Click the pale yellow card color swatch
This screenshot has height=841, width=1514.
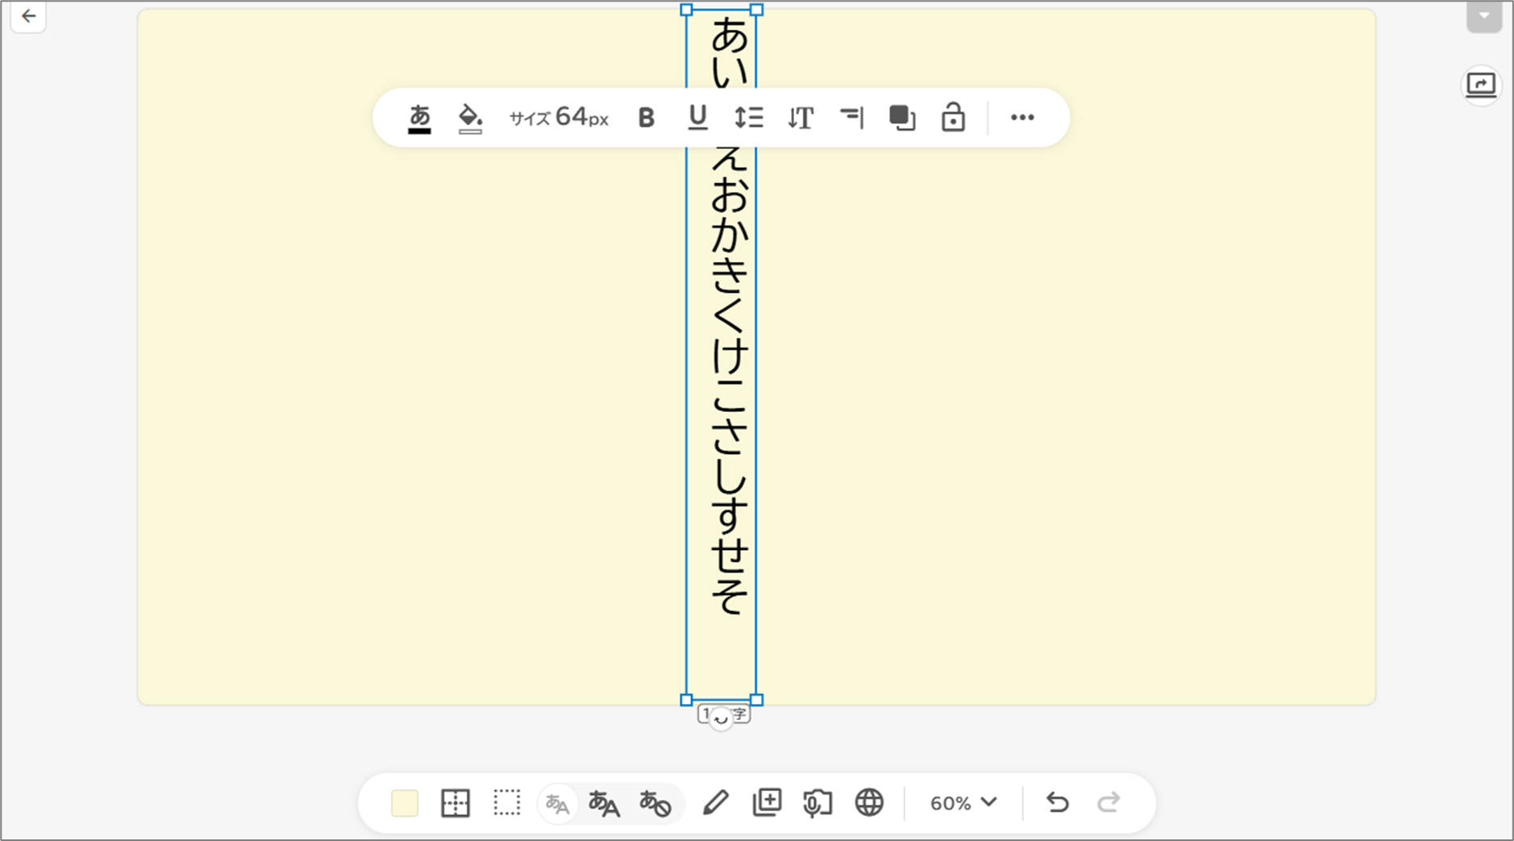(405, 803)
